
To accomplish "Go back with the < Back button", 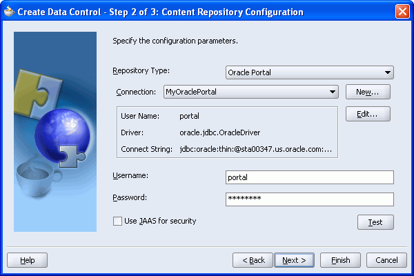I will [x=253, y=260].
